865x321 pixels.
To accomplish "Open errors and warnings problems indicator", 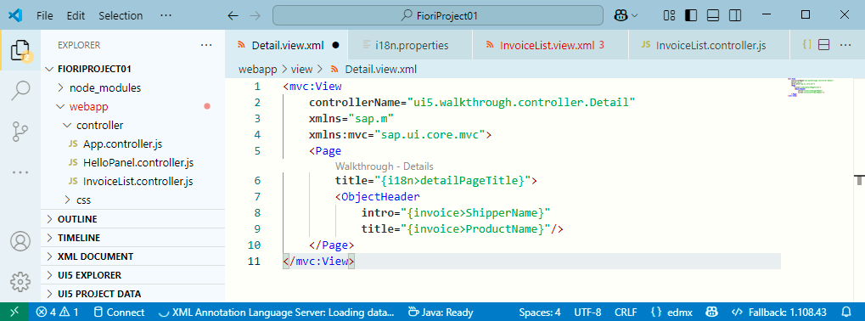I will coord(58,313).
